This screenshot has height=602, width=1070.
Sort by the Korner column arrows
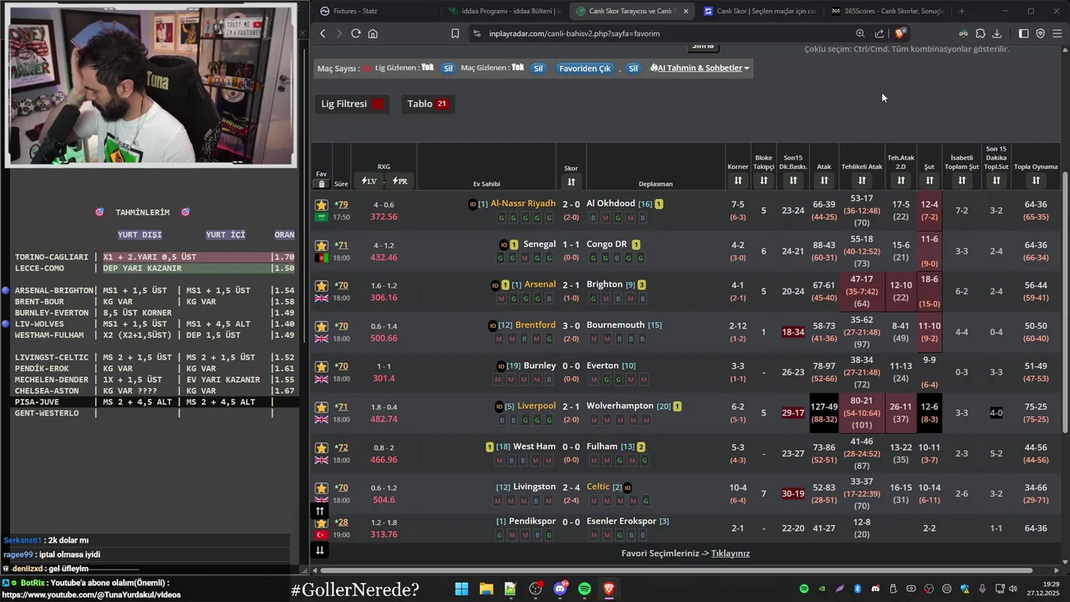pyautogui.click(x=737, y=181)
